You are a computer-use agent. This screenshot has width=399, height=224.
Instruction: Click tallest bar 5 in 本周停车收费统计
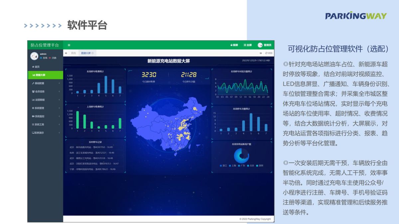106,85
